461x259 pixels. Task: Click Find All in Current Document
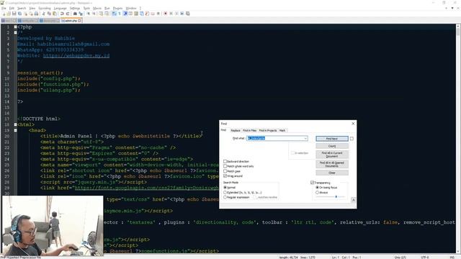tap(332, 155)
